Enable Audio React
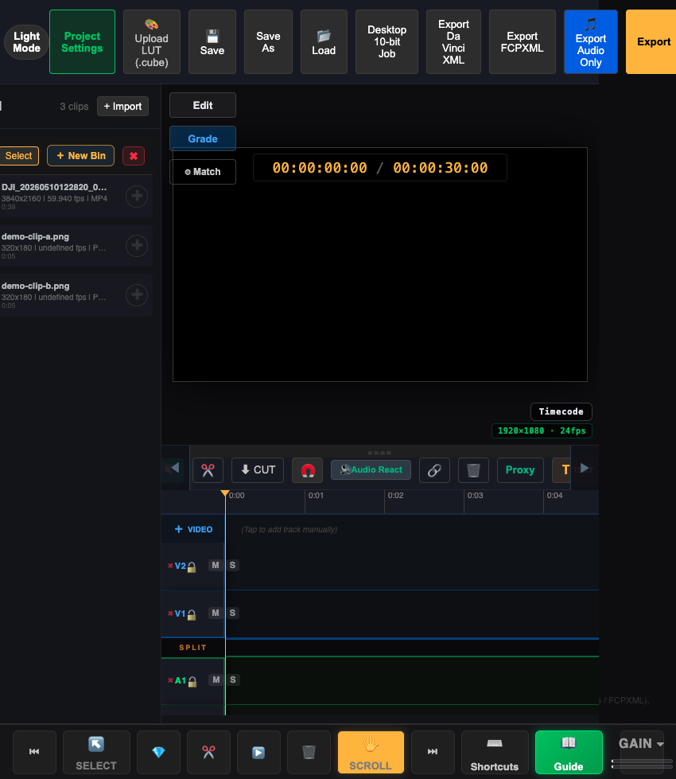Viewport: 676px width, 779px height. click(x=371, y=470)
